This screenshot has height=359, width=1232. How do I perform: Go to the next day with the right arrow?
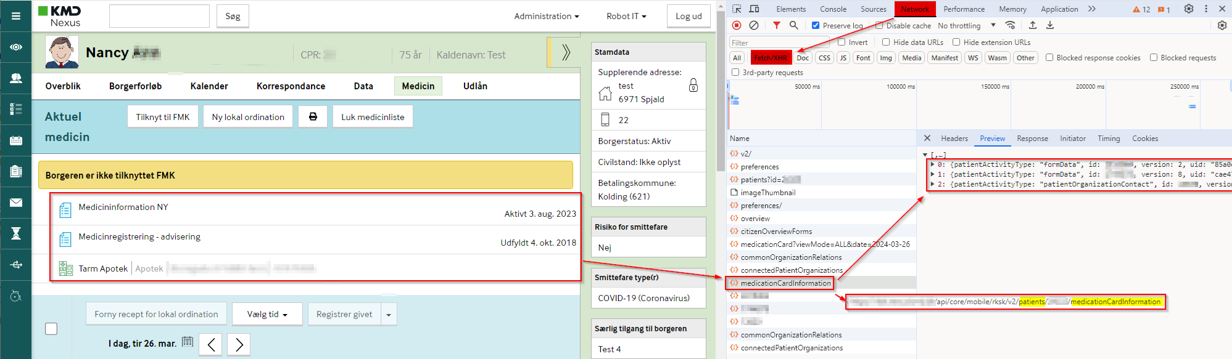coord(239,344)
